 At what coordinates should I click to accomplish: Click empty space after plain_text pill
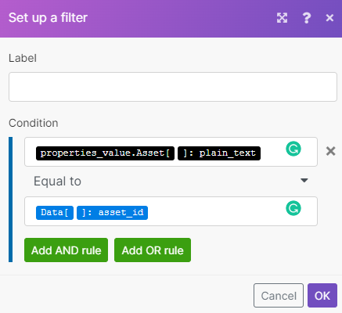[x=272, y=153]
